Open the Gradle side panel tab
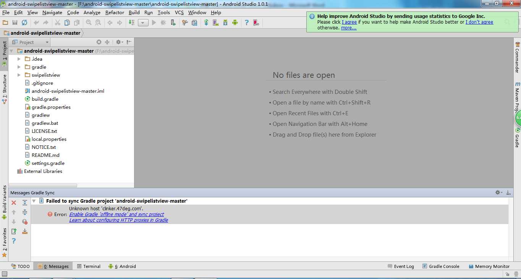The width and height of the screenshot is (521, 279). (x=517, y=138)
